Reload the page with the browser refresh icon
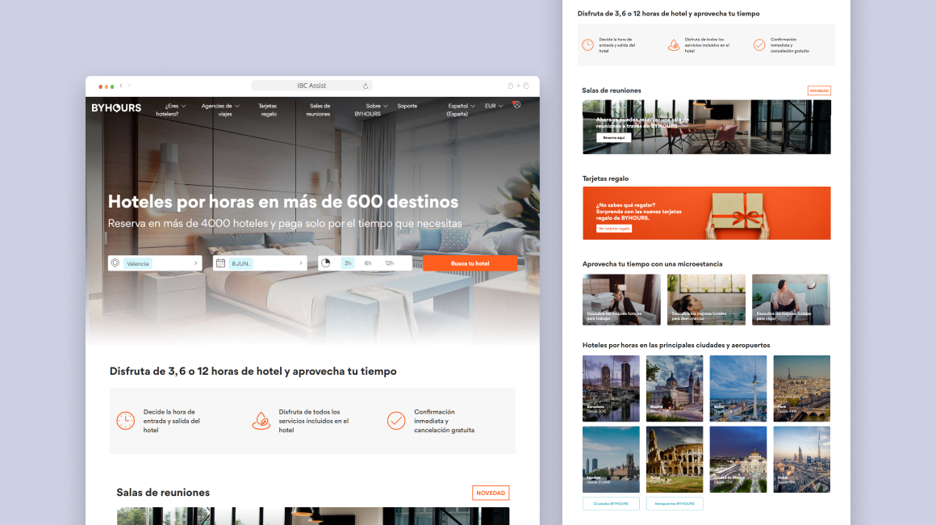 366,86
